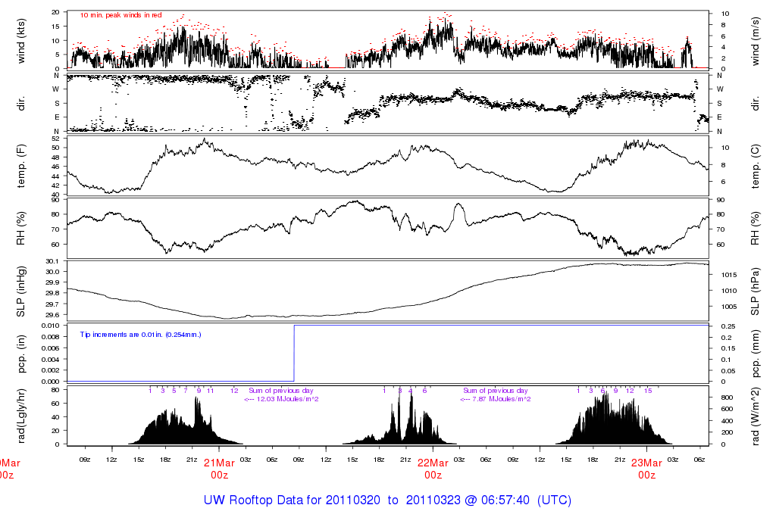Click the left 'rad(Lgly/hr)' axis label
The image size is (776, 530).
[x=20, y=416]
